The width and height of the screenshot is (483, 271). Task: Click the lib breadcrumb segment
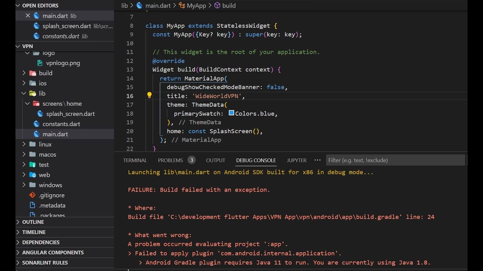[x=125, y=6]
